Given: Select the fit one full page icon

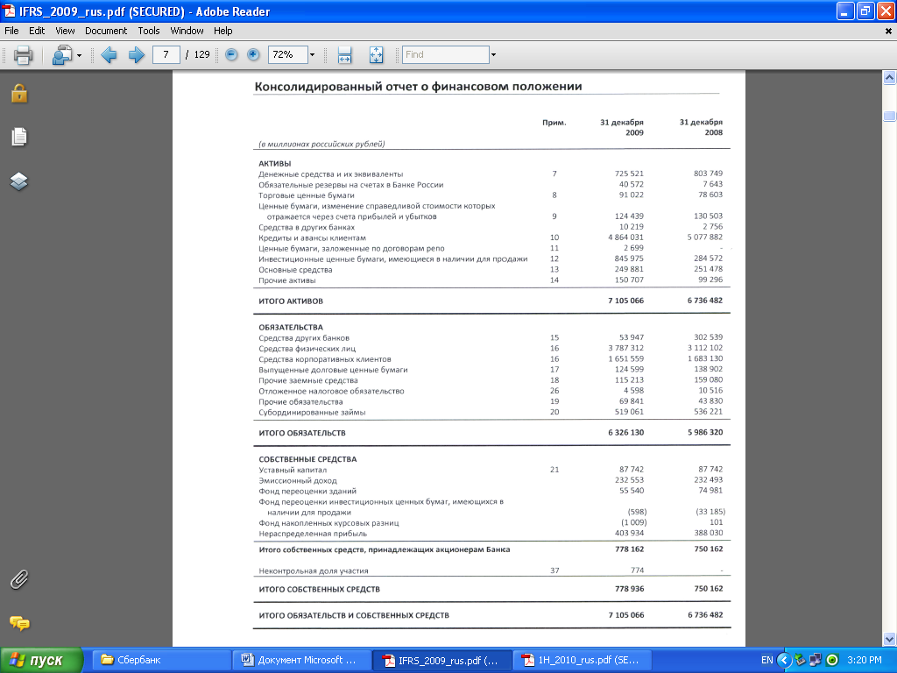Looking at the screenshot, I should 376,55.
